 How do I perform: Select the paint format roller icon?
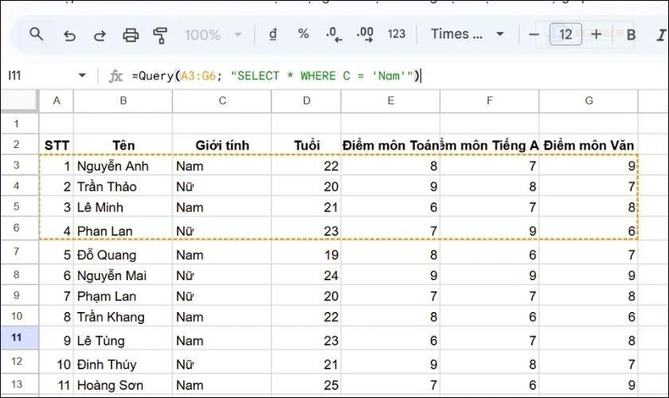point(160,35)
